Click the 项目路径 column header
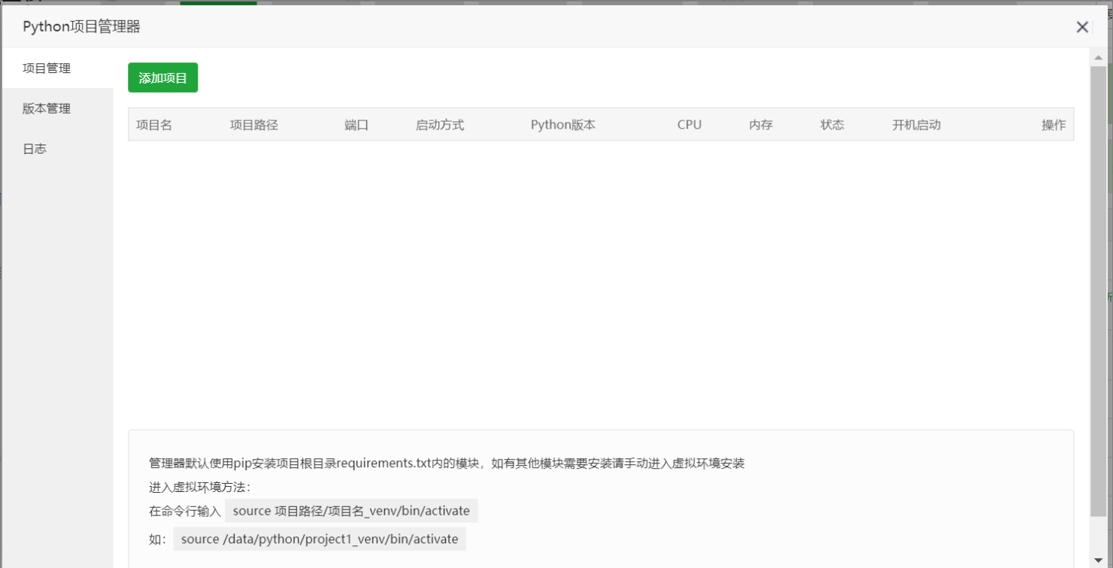Image resolution: width=1113 pixels, height=568 pixels. (255, 124)
